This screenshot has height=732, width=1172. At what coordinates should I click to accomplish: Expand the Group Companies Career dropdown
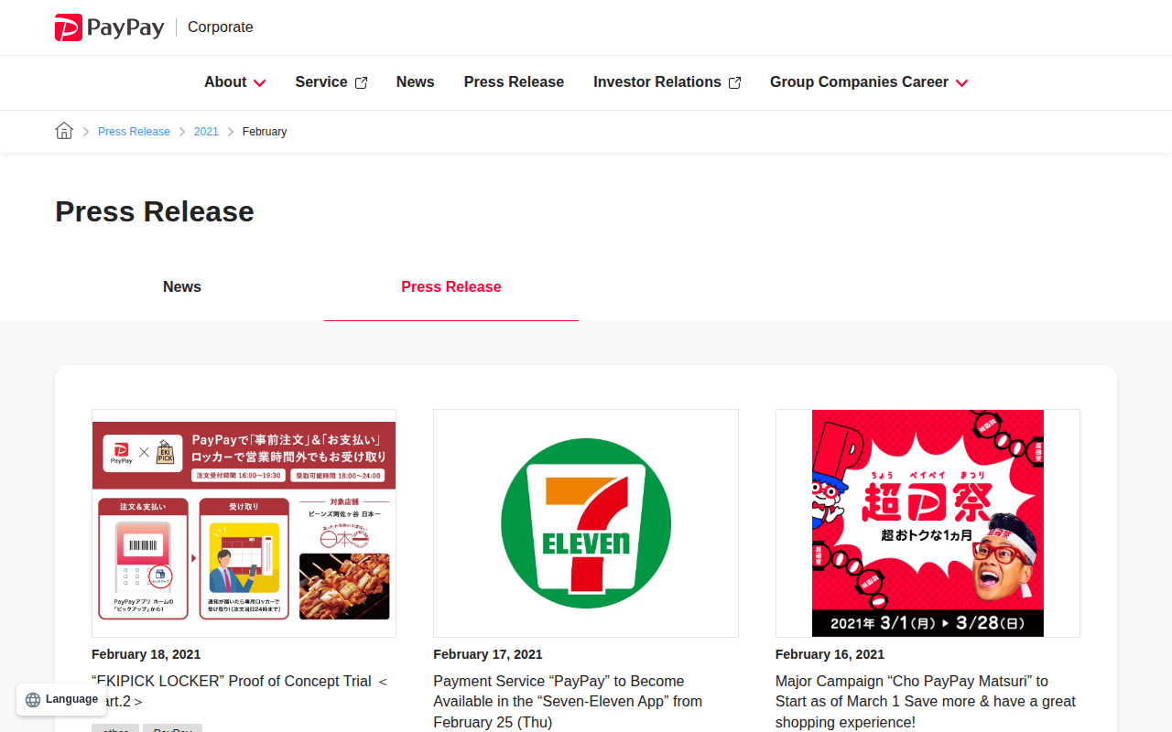tap(869, 82)
